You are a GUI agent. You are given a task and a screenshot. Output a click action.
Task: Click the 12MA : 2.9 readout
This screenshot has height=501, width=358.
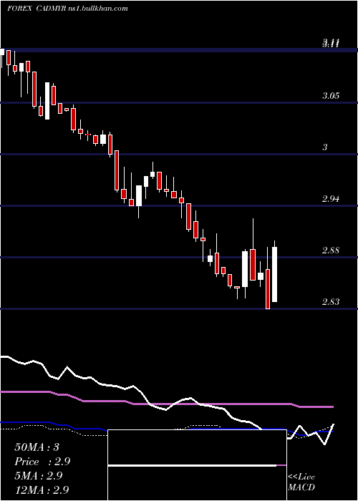[x=42, y=490]
